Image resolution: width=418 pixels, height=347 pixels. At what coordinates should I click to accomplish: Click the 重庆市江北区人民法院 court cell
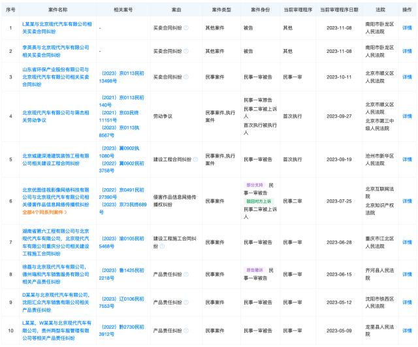(379, 242)
